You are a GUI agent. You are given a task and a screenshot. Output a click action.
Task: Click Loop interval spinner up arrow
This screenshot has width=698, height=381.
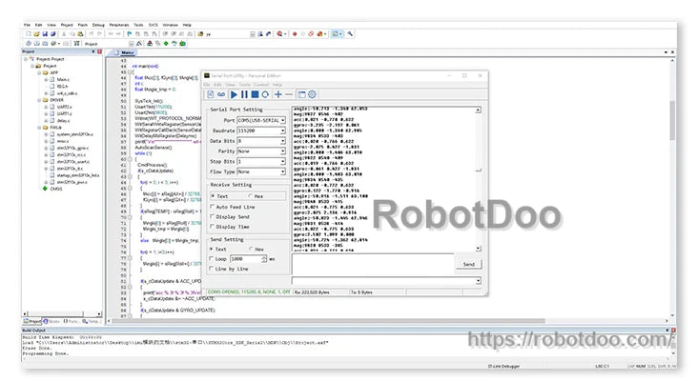264,257
